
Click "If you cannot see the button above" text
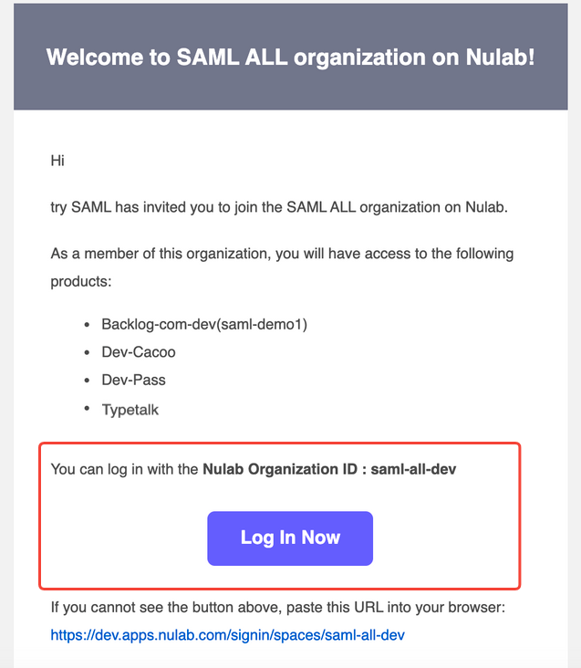click(x=166, y=608)
